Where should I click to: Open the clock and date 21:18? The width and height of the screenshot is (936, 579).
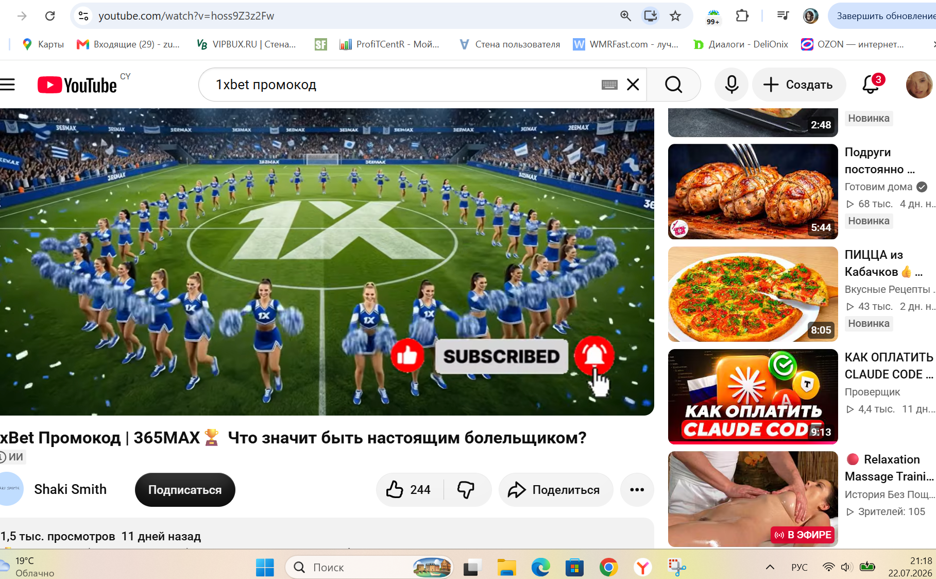click(x=910, y=567)
